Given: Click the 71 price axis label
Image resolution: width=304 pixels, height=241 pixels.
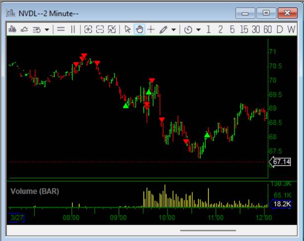Looking at the screenshot, I should pos(272,52).
